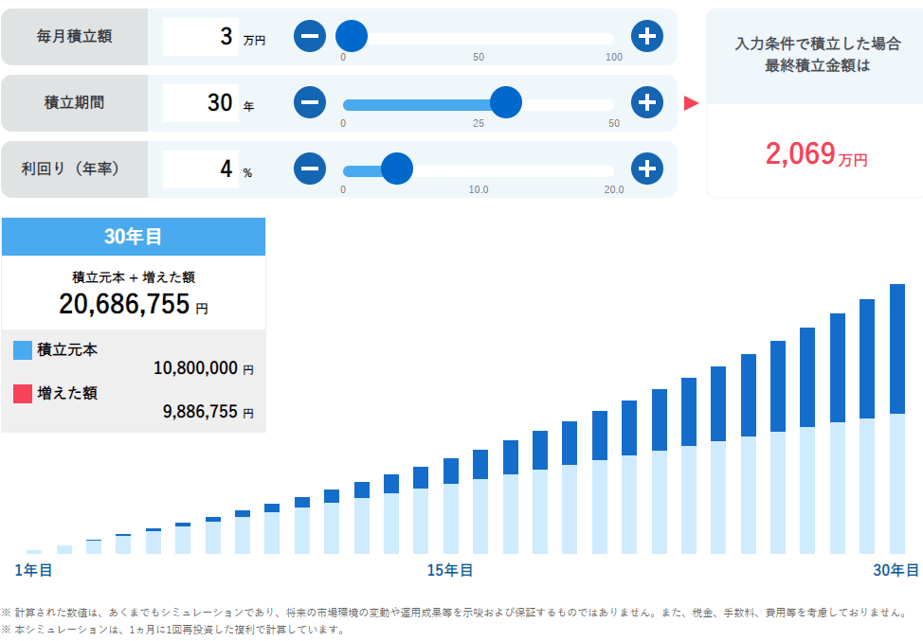The width and height of the screenshot is (923, 641).
Task: Click the red 増えた額 legend square
Action: 23,393
